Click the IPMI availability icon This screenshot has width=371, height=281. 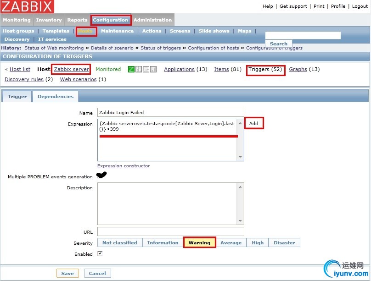pos(153,69)
